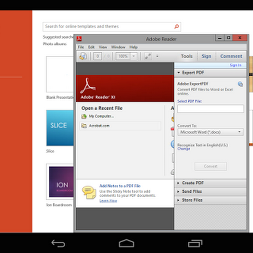Click the read mode expand arrows icon
Screen dimensions: 253x253
pyautogui.click(x=148, y=56)
